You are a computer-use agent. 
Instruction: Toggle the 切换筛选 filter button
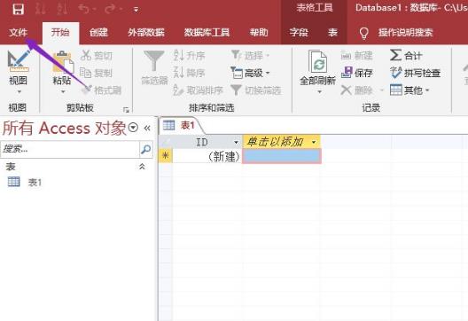click(x=256, y=90)
